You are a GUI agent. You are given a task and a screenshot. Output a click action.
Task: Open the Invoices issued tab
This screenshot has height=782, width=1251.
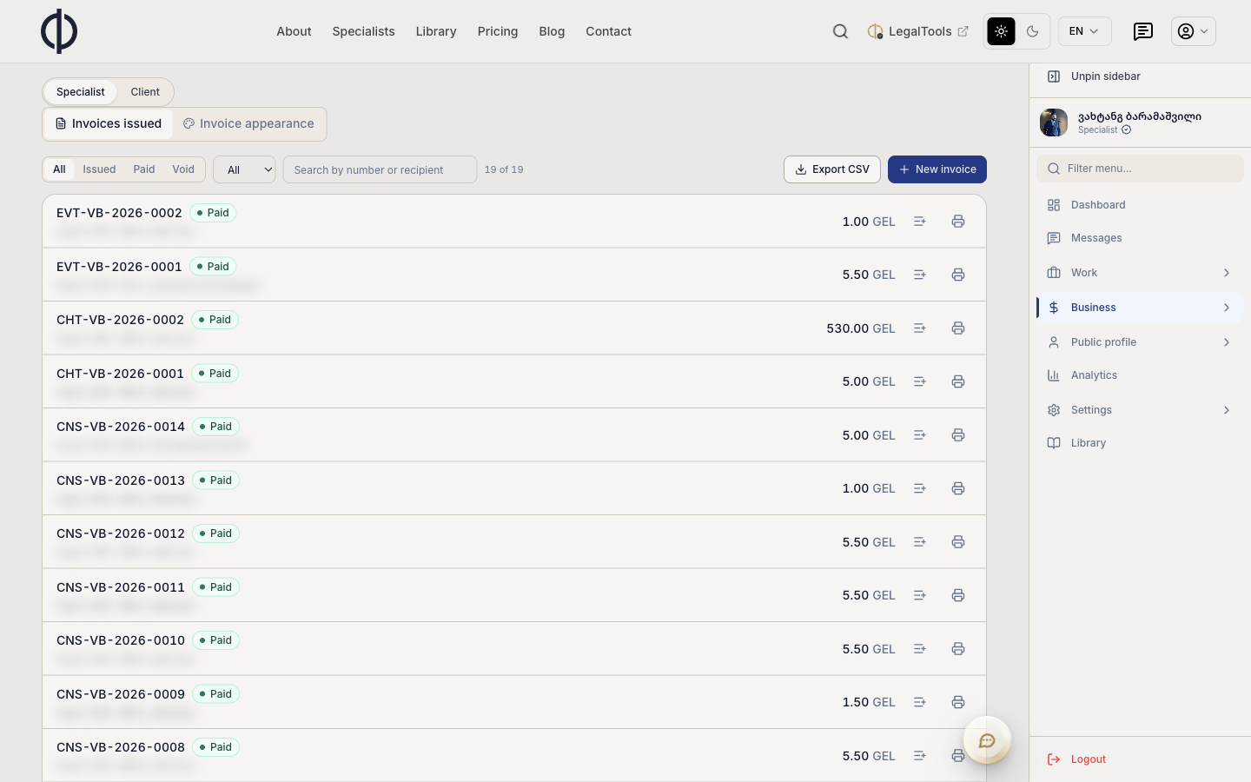109,123
